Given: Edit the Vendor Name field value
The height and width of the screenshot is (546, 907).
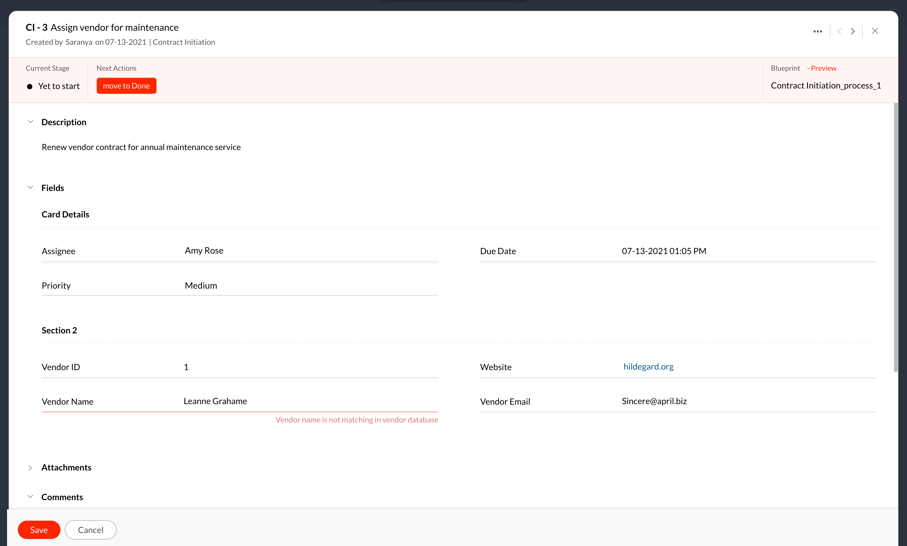Looking at the screenshot, I should [215, 401].
